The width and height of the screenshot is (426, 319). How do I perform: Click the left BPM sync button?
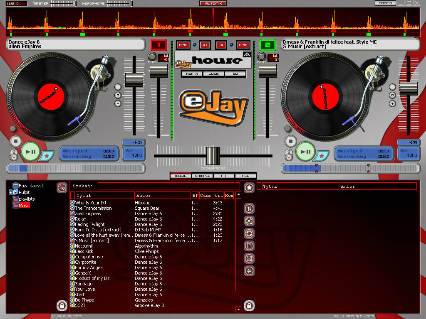(183, 45)
